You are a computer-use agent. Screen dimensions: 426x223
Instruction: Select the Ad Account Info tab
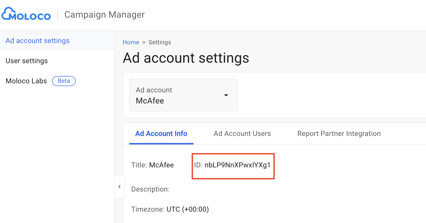pos(161,134)
